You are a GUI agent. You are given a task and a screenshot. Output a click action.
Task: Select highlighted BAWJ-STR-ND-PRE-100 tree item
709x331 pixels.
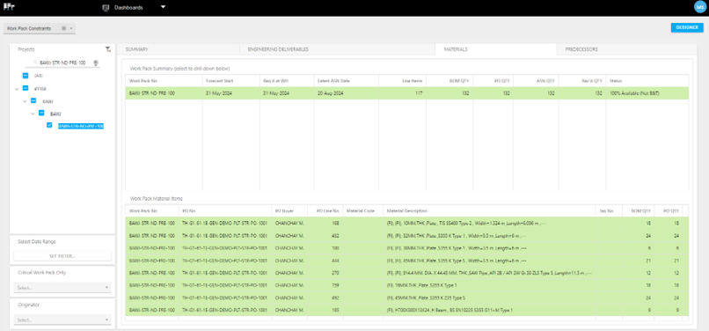tap(81, 127)
